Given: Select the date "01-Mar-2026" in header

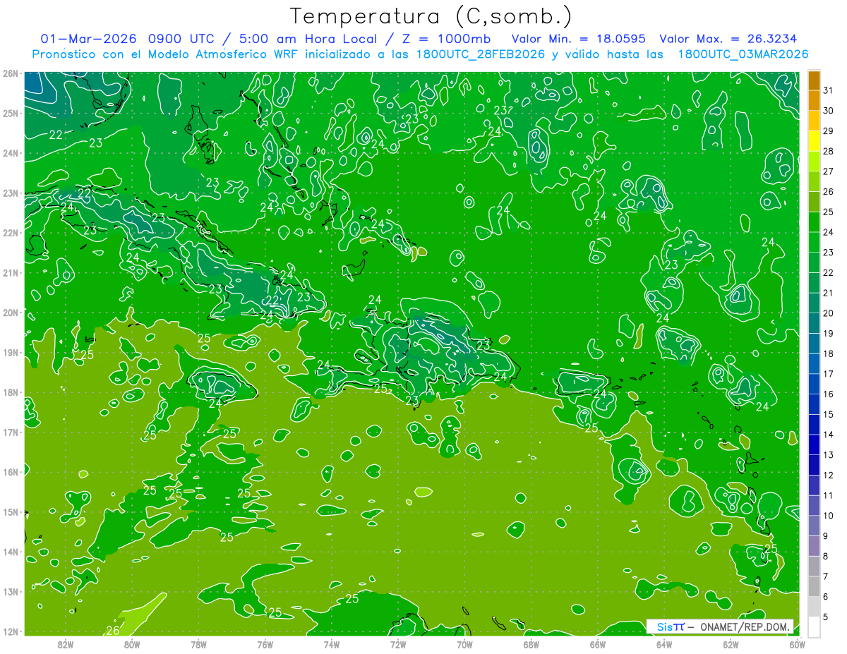Looking at the screenshot, I should [x=89, y=39].
